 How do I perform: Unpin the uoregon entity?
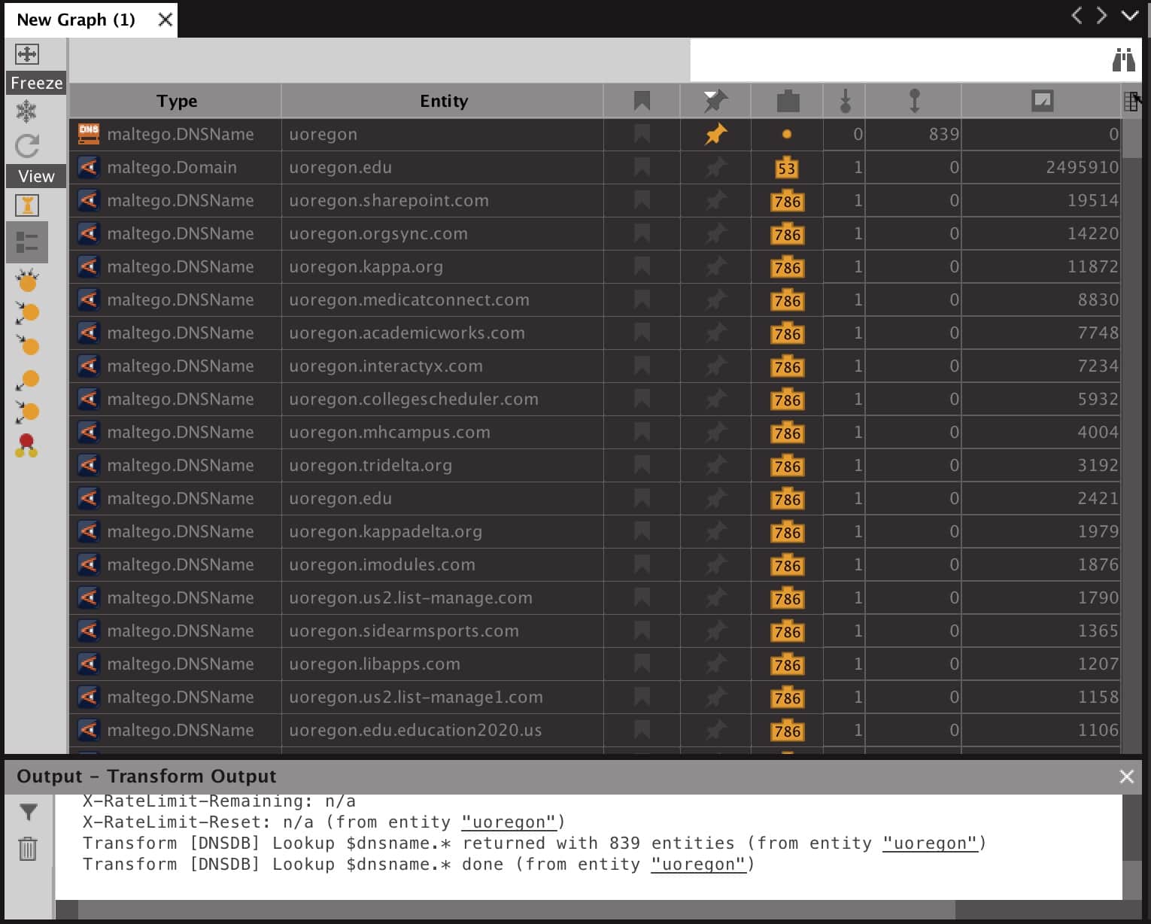[715, 134]
